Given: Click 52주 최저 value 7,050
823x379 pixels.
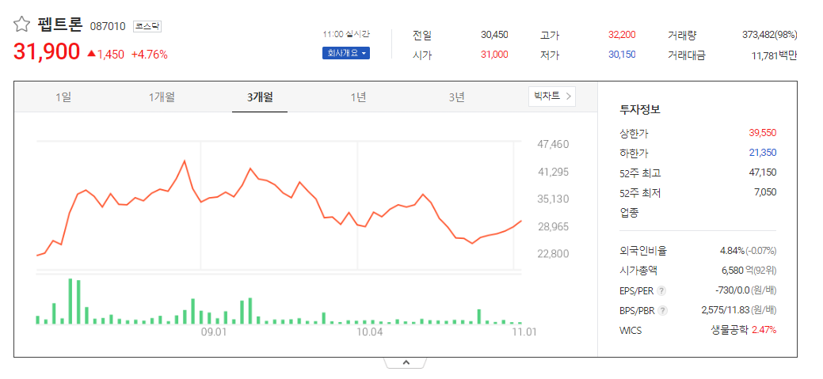Looking at the screenshot, I should click(x=765, y=192).
